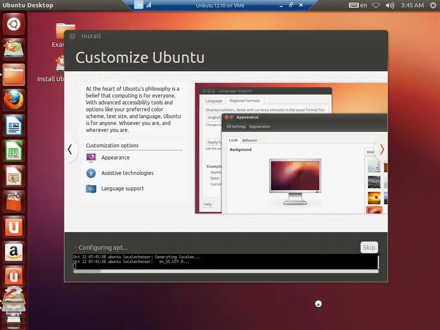440x330 pixels.
Task: Select Regional Formats tab
Action: [244, 101]
